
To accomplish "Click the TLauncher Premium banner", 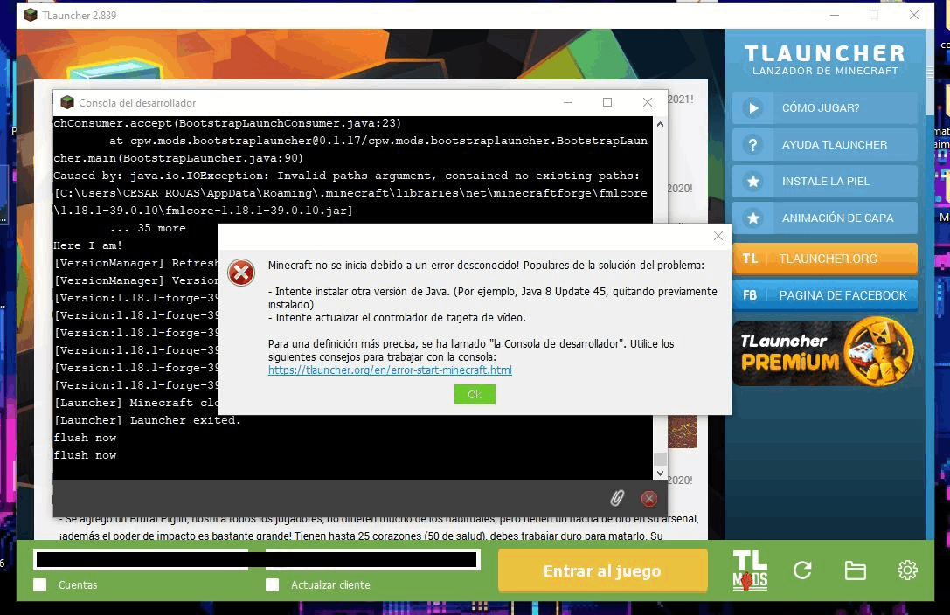I will (824, 352).
